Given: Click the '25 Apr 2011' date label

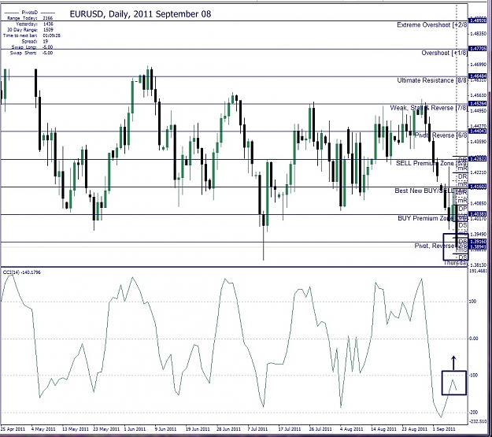Looking at the screenshot, I should 13,429.
